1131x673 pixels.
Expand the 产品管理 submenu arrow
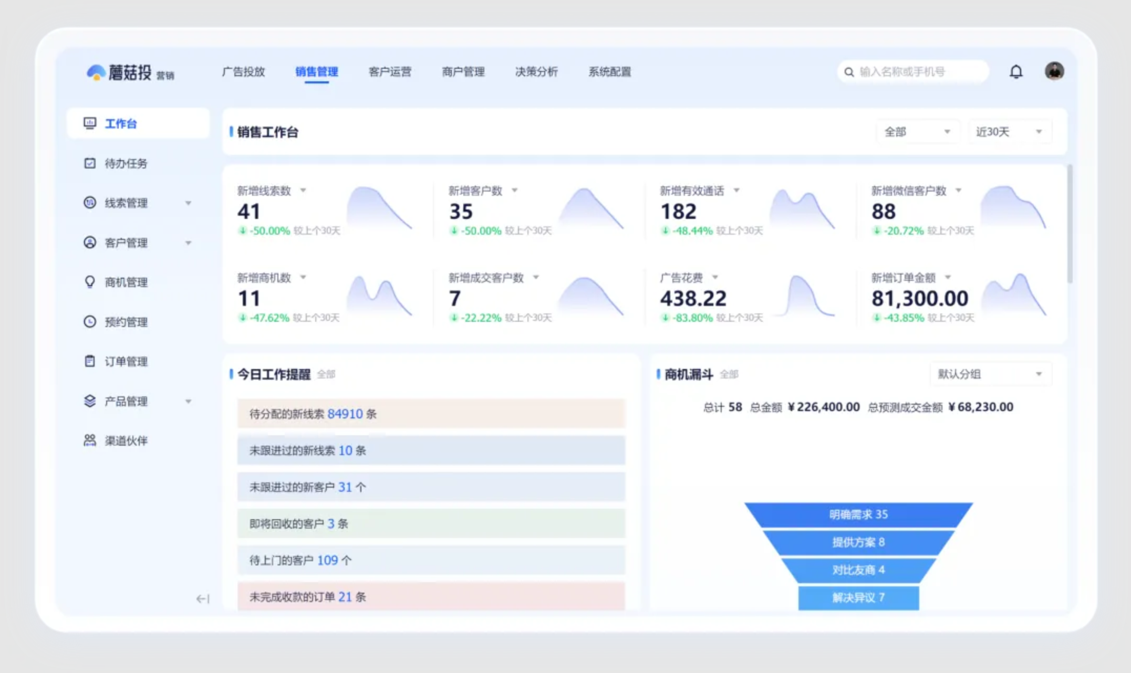pos(188,402)
